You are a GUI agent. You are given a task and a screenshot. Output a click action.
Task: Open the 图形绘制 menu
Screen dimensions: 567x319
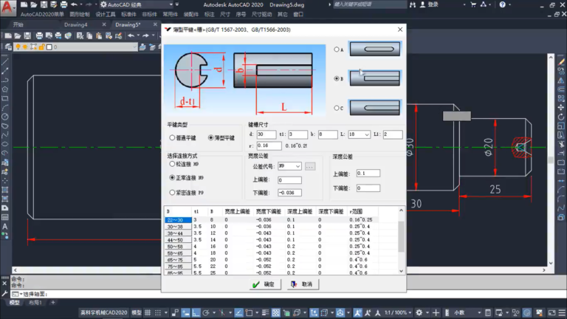[x=80, y=15]
